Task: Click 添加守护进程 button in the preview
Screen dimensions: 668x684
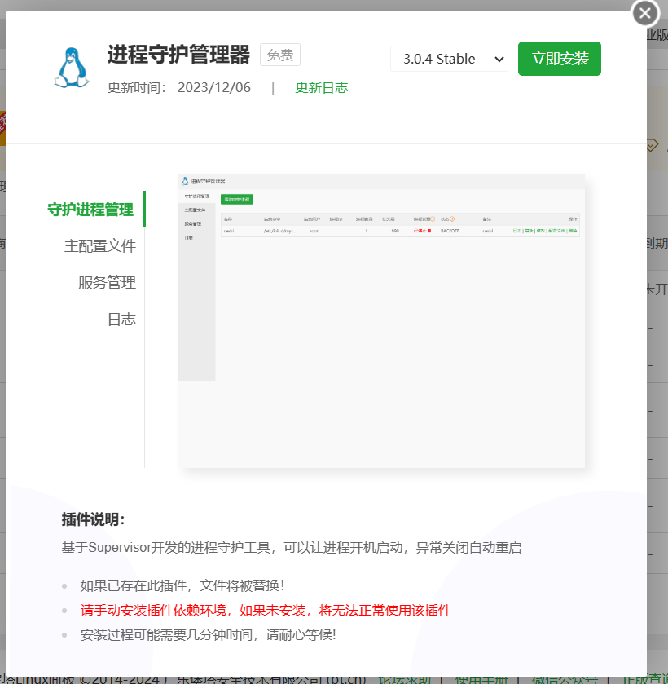Action: (237, 200)
